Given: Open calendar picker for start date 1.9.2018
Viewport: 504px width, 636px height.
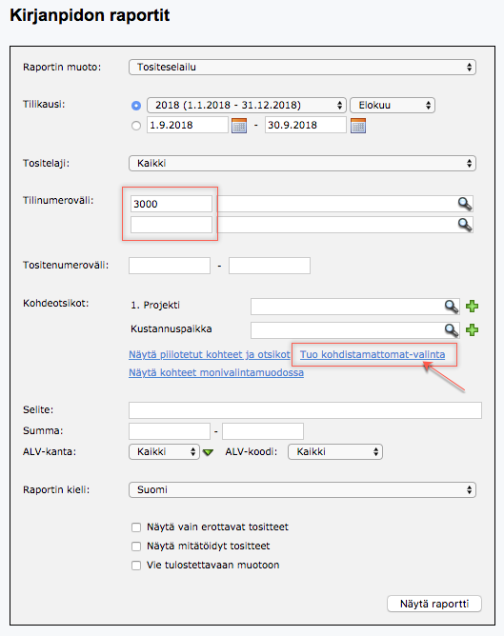Looking at the screenshot, I should [x=239, y=126].
